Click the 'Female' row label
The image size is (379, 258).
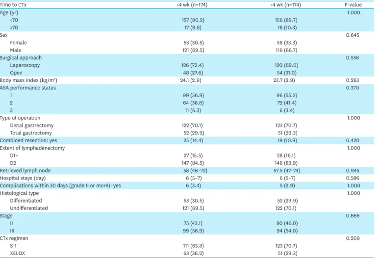[18, 43]
